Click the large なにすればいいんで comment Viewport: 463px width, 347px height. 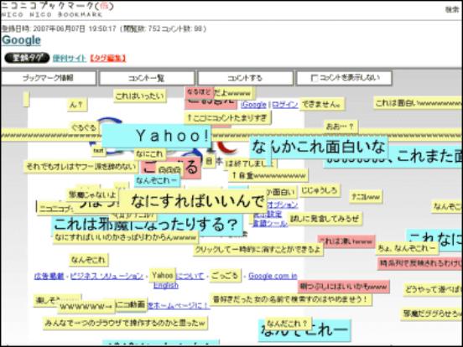coord(194,201)
